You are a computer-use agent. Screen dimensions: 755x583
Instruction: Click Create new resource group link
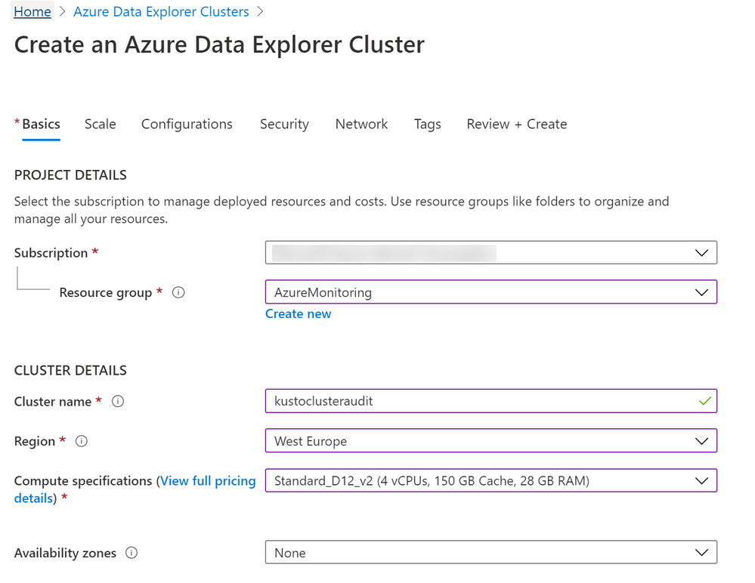point(299,313)
